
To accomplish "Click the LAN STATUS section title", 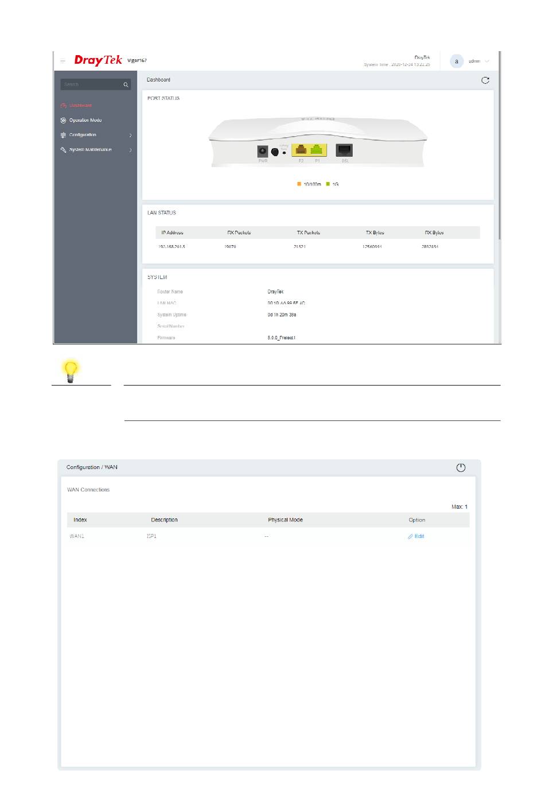I will 162,213.
